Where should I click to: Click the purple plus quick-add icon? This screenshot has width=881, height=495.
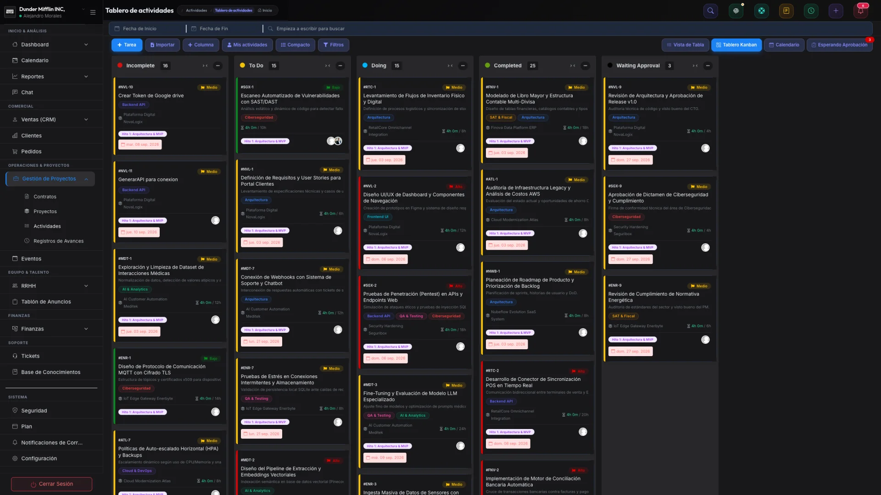[836, 11]
